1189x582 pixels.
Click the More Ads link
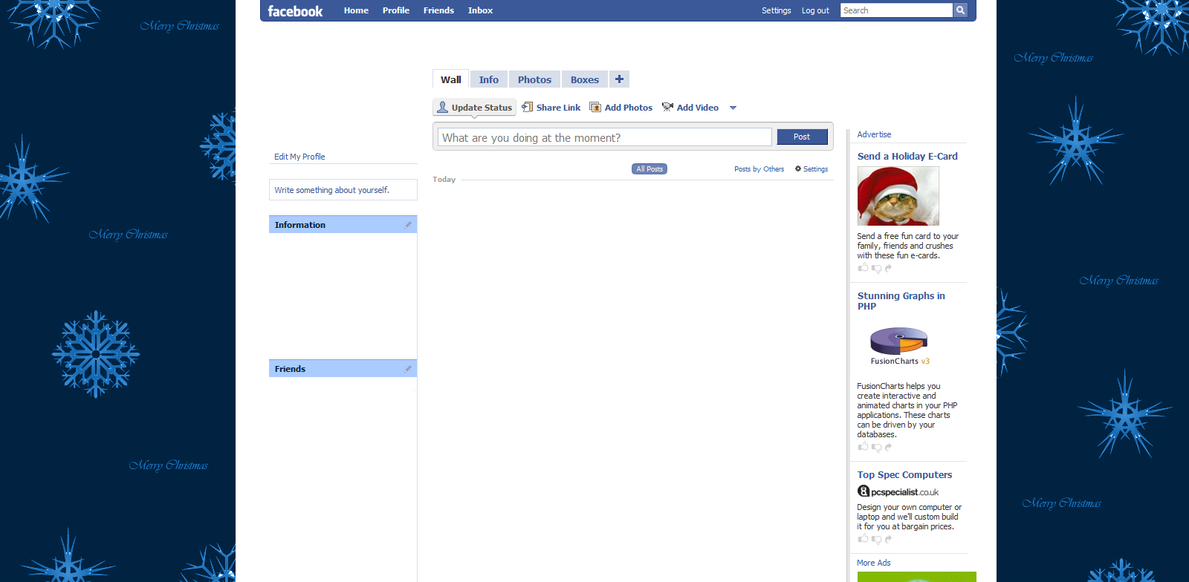pyautogui.click(x=874, y=563)
